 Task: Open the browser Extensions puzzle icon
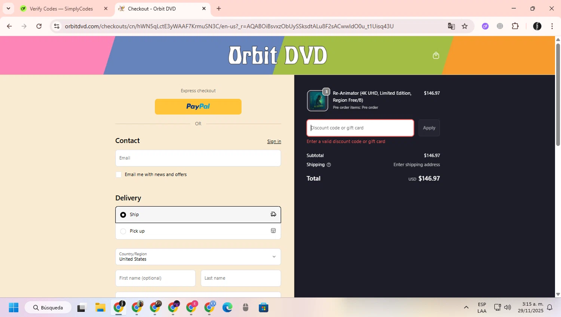click(515, 26)
